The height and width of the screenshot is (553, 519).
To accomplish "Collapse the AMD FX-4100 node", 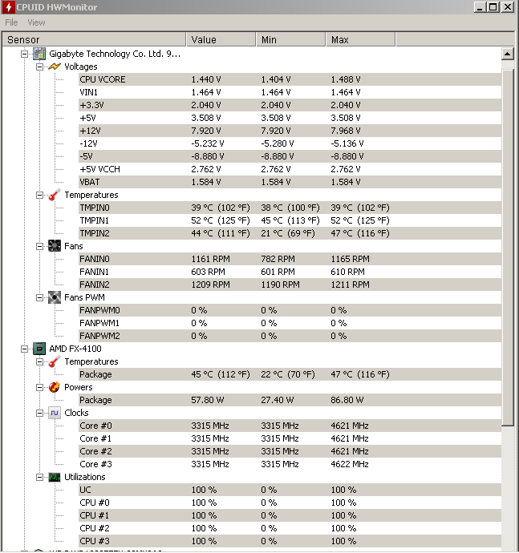I will [x=24, y=349].
